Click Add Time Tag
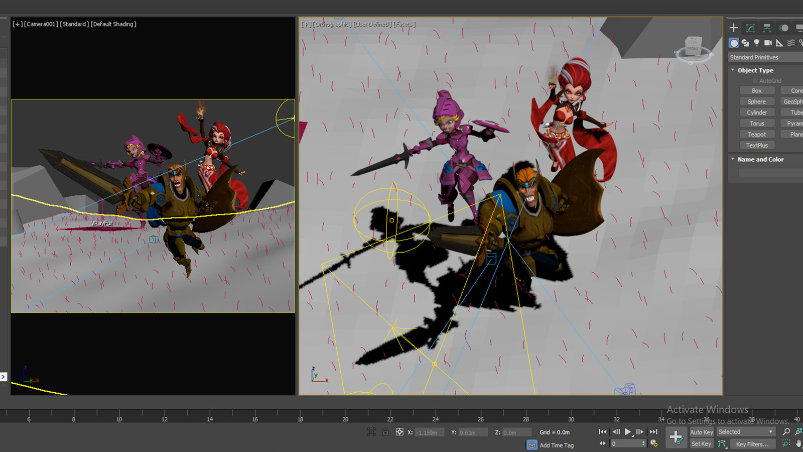The width and height of the screenshot is (803, 452). tap(557, 445)
